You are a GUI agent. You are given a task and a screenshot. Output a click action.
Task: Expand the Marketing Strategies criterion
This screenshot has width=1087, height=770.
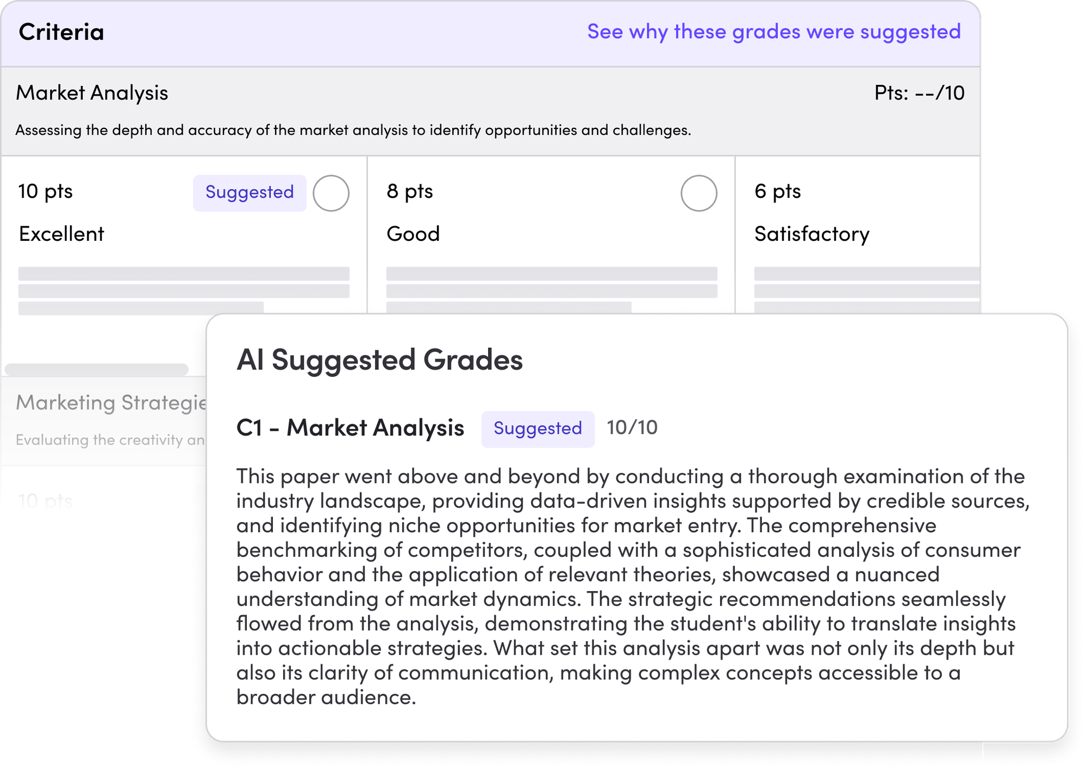pyautogui.click(x=109, y=403)
